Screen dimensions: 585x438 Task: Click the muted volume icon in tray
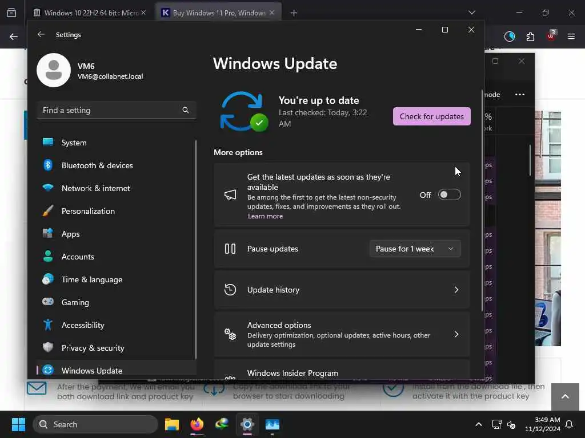pyautogui.click(x=511, y=424)
